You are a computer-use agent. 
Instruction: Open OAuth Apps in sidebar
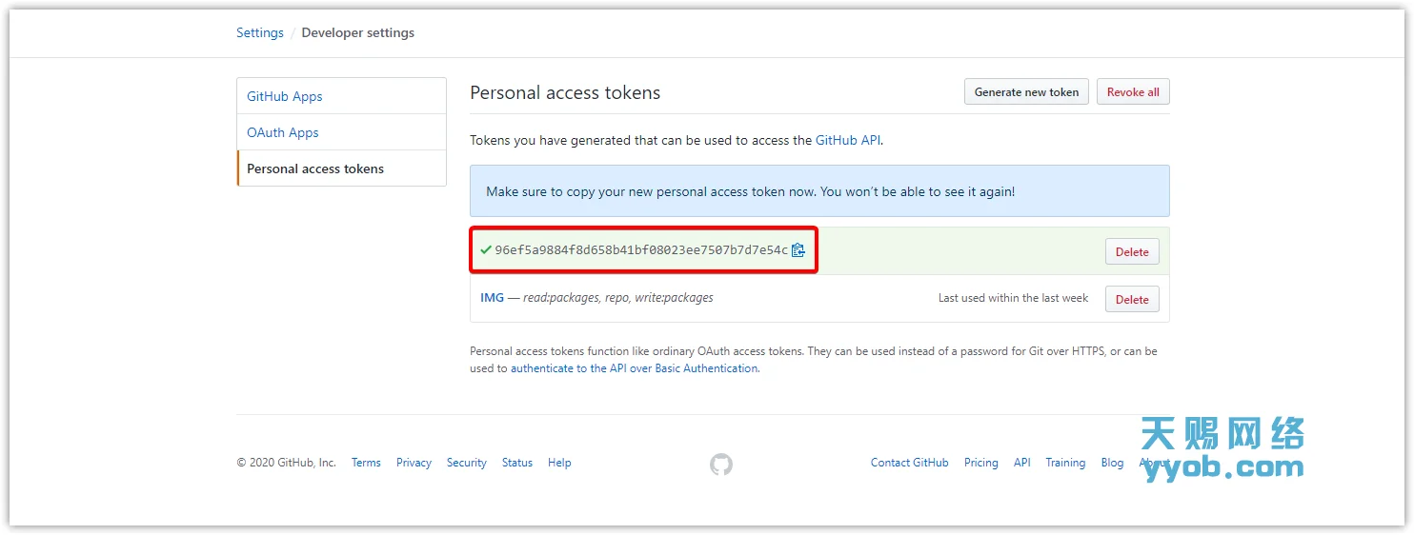[x=341, y=132]
